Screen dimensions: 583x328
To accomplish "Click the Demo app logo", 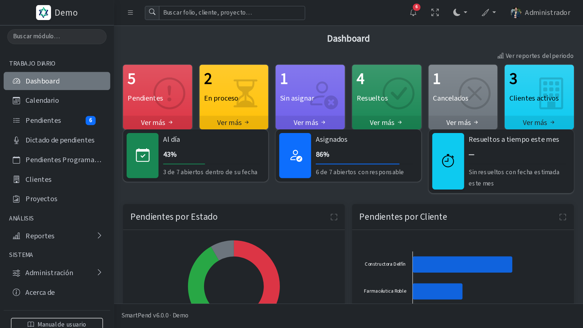I will coord(43,13).
